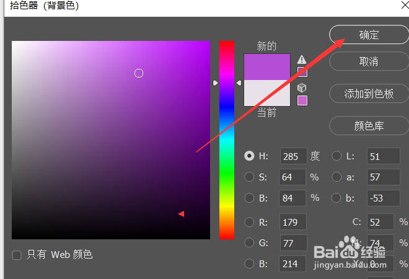Click the 取消 button

tap(369, 61)
